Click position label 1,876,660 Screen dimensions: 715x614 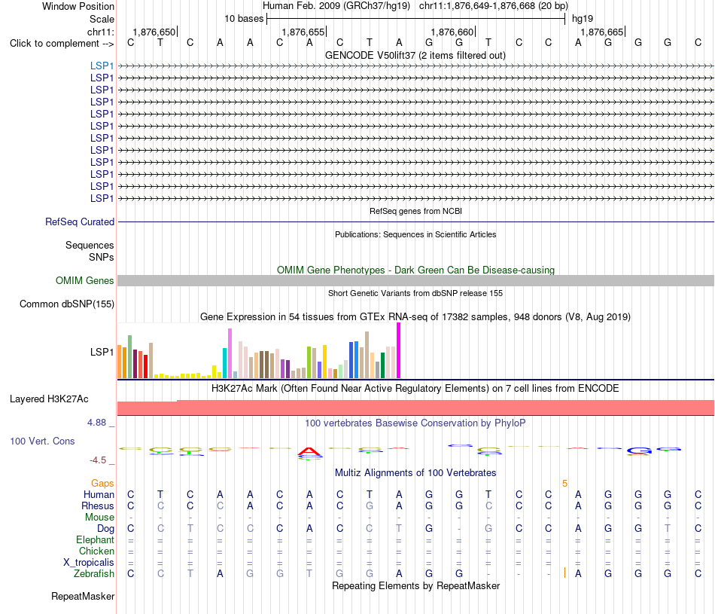click(452, 32)
